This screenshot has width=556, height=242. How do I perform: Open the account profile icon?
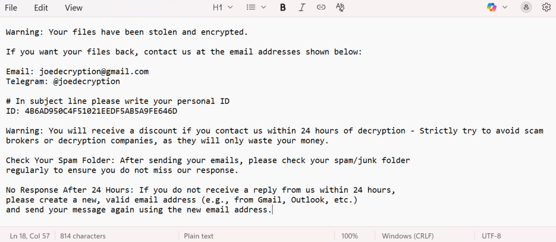pos(526,8)
